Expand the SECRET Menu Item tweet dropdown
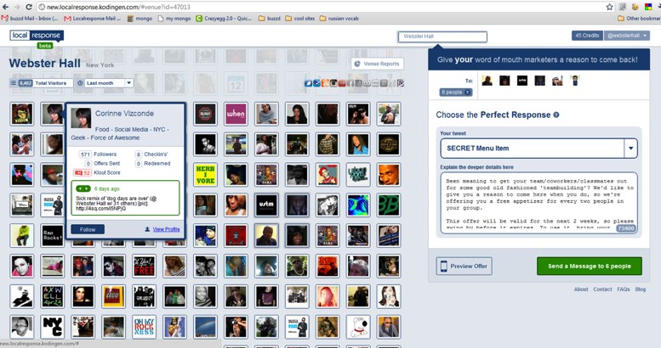This screenshot has height=348, width=661. pyautogui.click(x=630, y=149)
